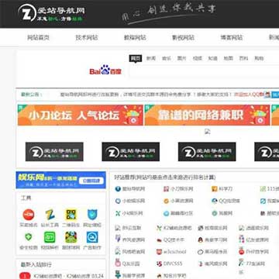This screenshot has height=279, width=279.
Task: Click the 科学刀 site icon
Action: tap(215, 189)
